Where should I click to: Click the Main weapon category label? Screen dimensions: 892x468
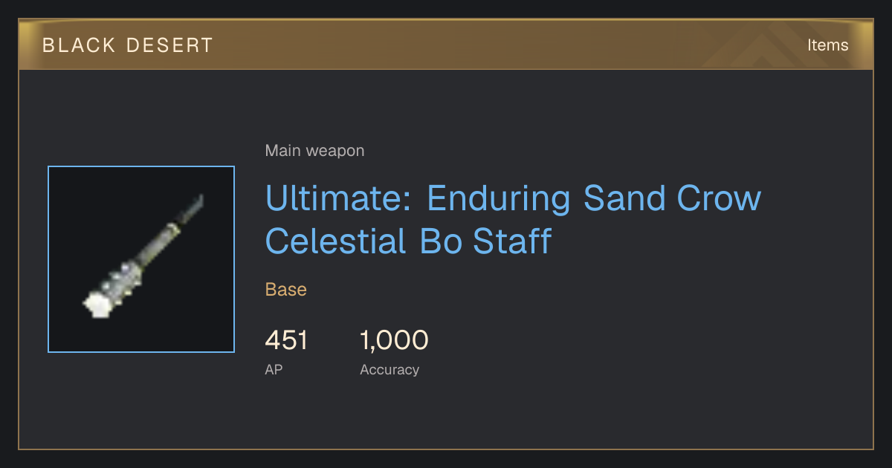point(314,151)
